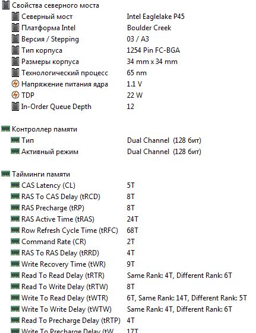Click the 1254 Pin FC-BGA value
The height and width of the screenshot is (333, 256).
tap(153, 50)
